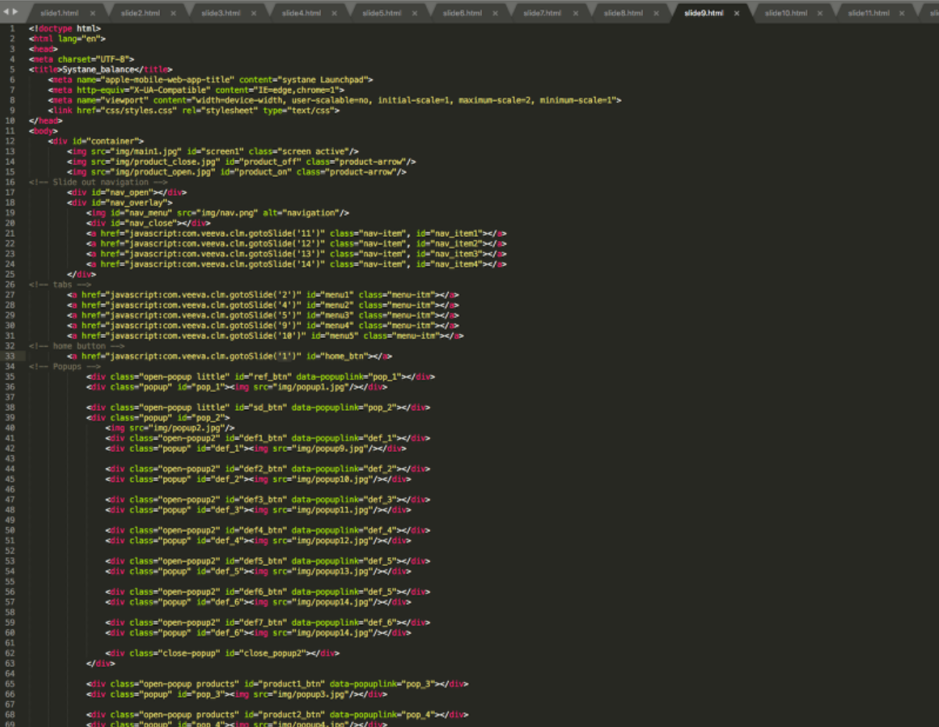
Task: Close the slide3.html tab
Action: point(254,13)
